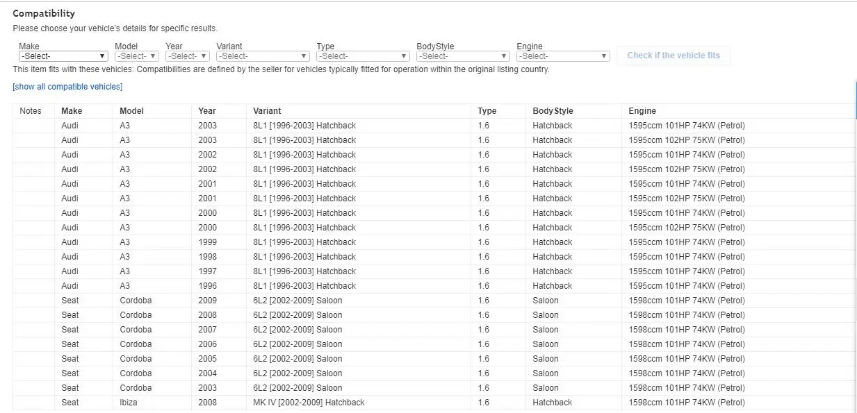This screenshot has height=413, width=857.
Task: Select the year 1997 cell
Action: tap(207, 271)
